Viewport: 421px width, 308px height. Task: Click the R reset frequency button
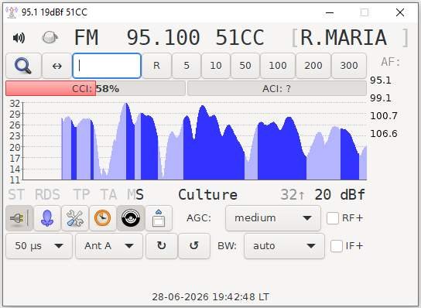[156, 66]
